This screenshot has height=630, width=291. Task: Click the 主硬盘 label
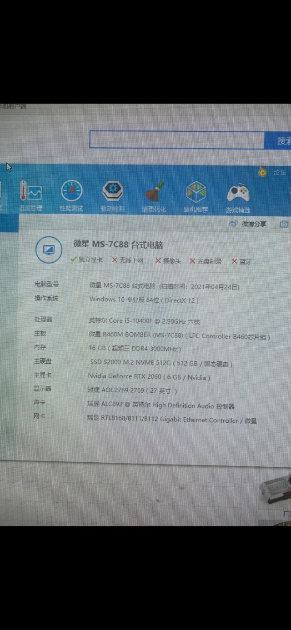(43, 361)
